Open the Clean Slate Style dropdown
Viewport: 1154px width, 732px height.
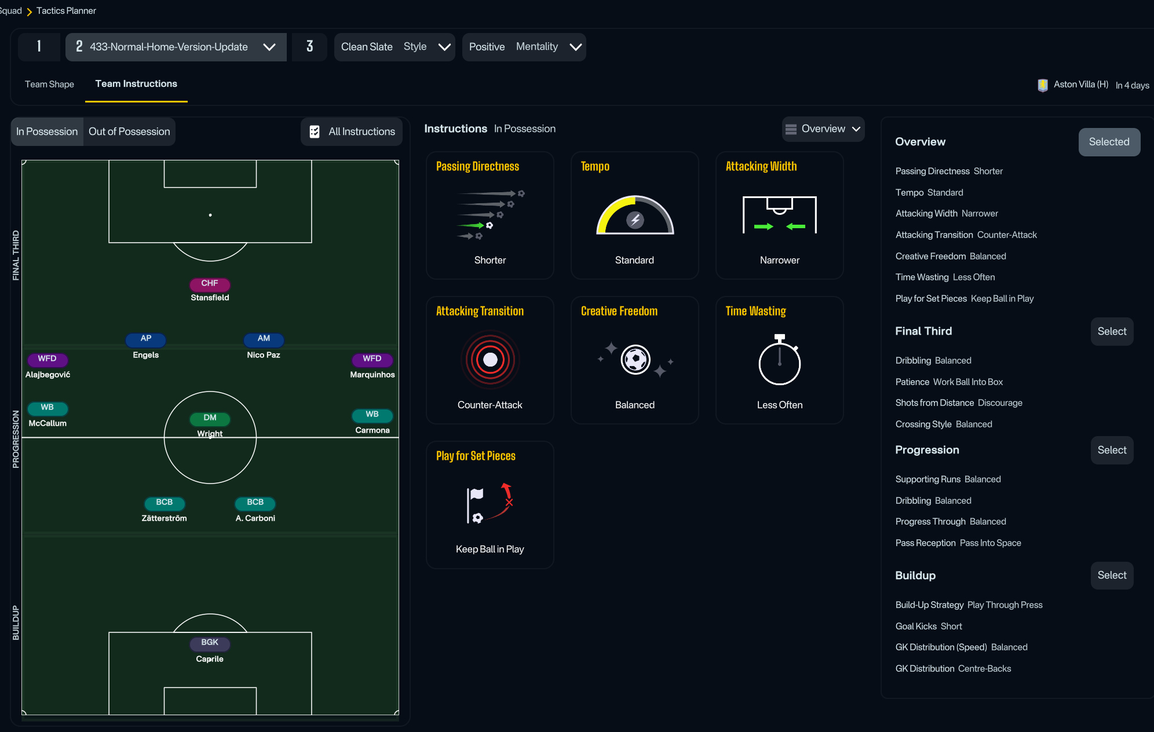pyautogui.click(x=395, y=47)
